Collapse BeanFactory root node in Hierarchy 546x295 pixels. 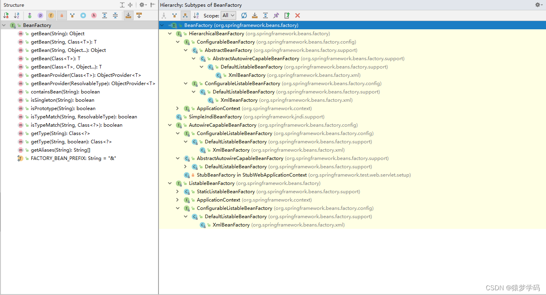point(162,25)
